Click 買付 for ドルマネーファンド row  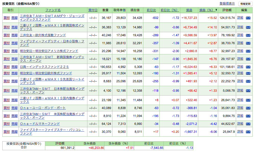7,124
